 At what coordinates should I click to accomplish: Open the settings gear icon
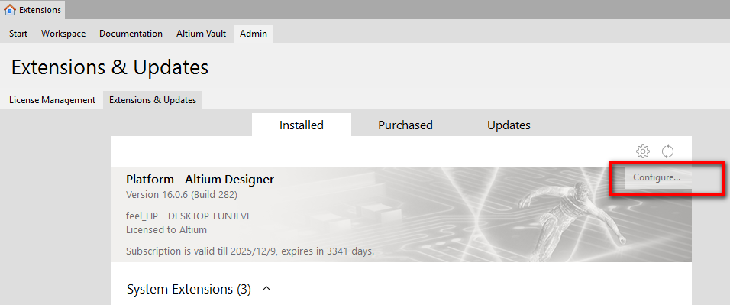(x=642, y=151)
